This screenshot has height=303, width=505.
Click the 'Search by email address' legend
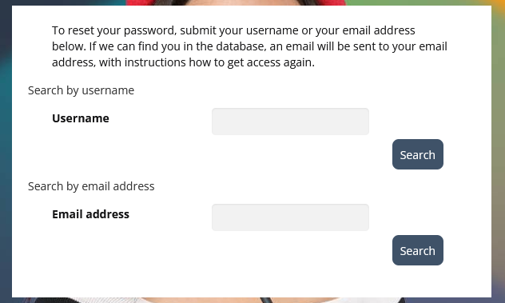click(x=91, y=186)
